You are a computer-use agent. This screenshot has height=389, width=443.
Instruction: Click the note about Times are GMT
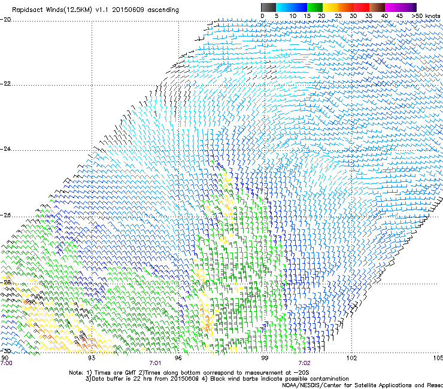(189, 373)
